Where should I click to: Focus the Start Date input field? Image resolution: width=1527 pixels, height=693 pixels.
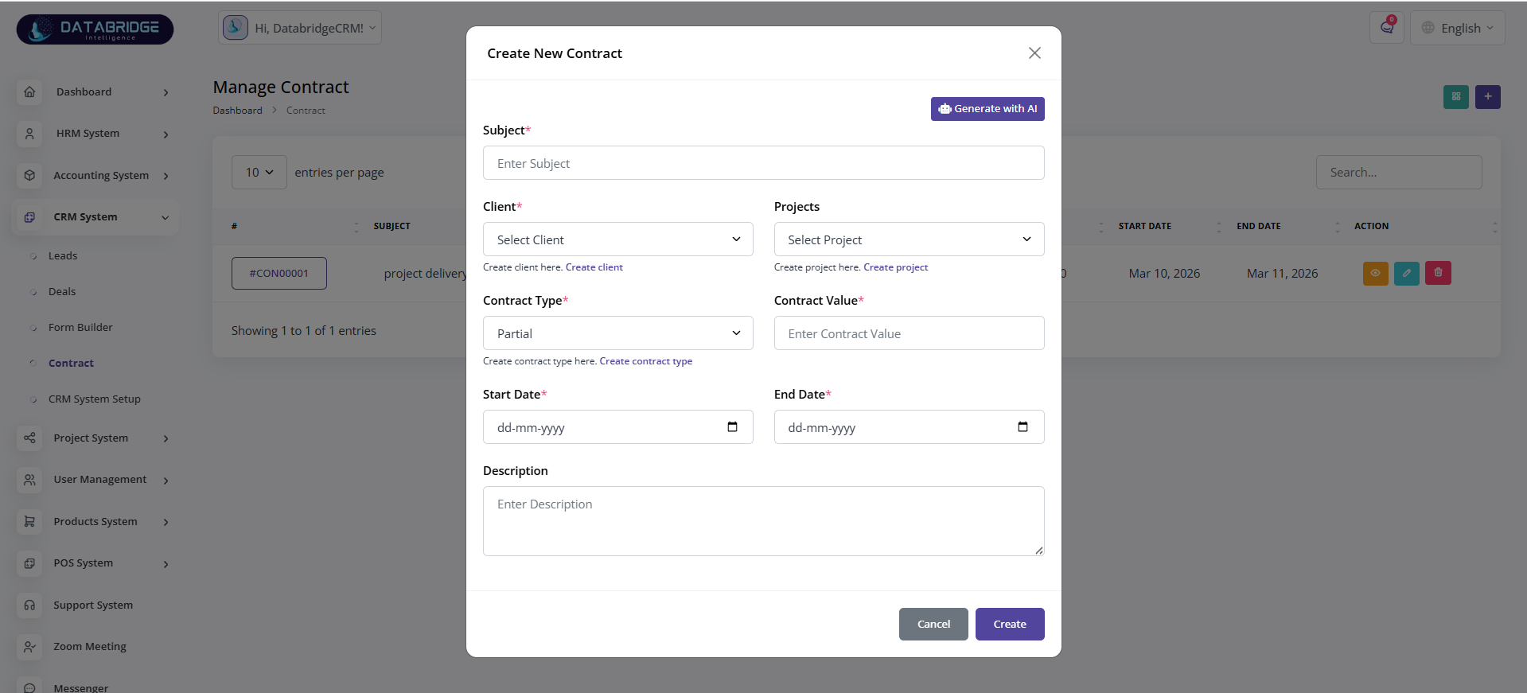pos(618,427)
